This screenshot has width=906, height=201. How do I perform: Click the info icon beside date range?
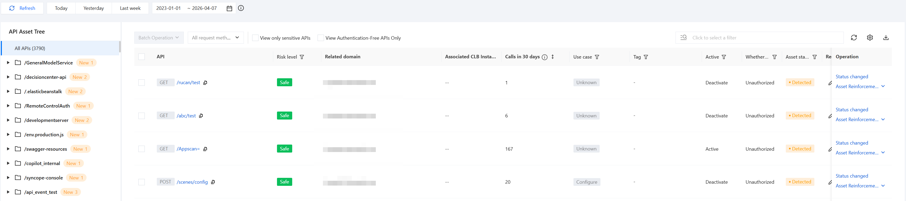241,8
